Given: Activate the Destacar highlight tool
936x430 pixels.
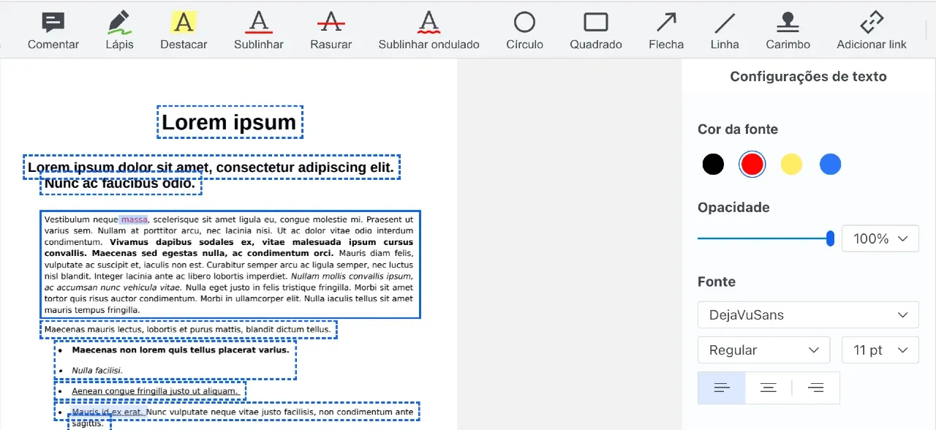Looking at the screenshot, I should [184, 31].
